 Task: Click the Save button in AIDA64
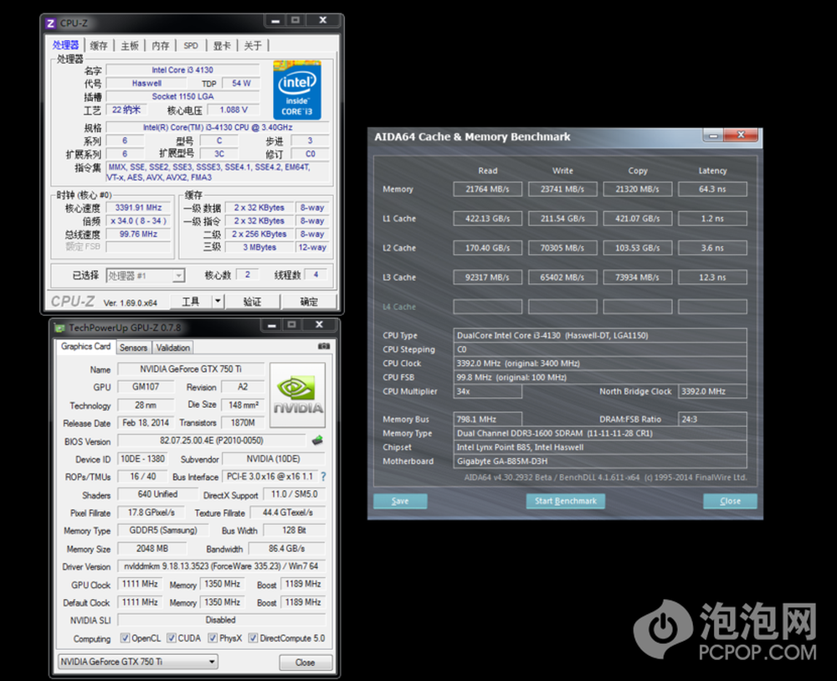(x=400, y=501)
